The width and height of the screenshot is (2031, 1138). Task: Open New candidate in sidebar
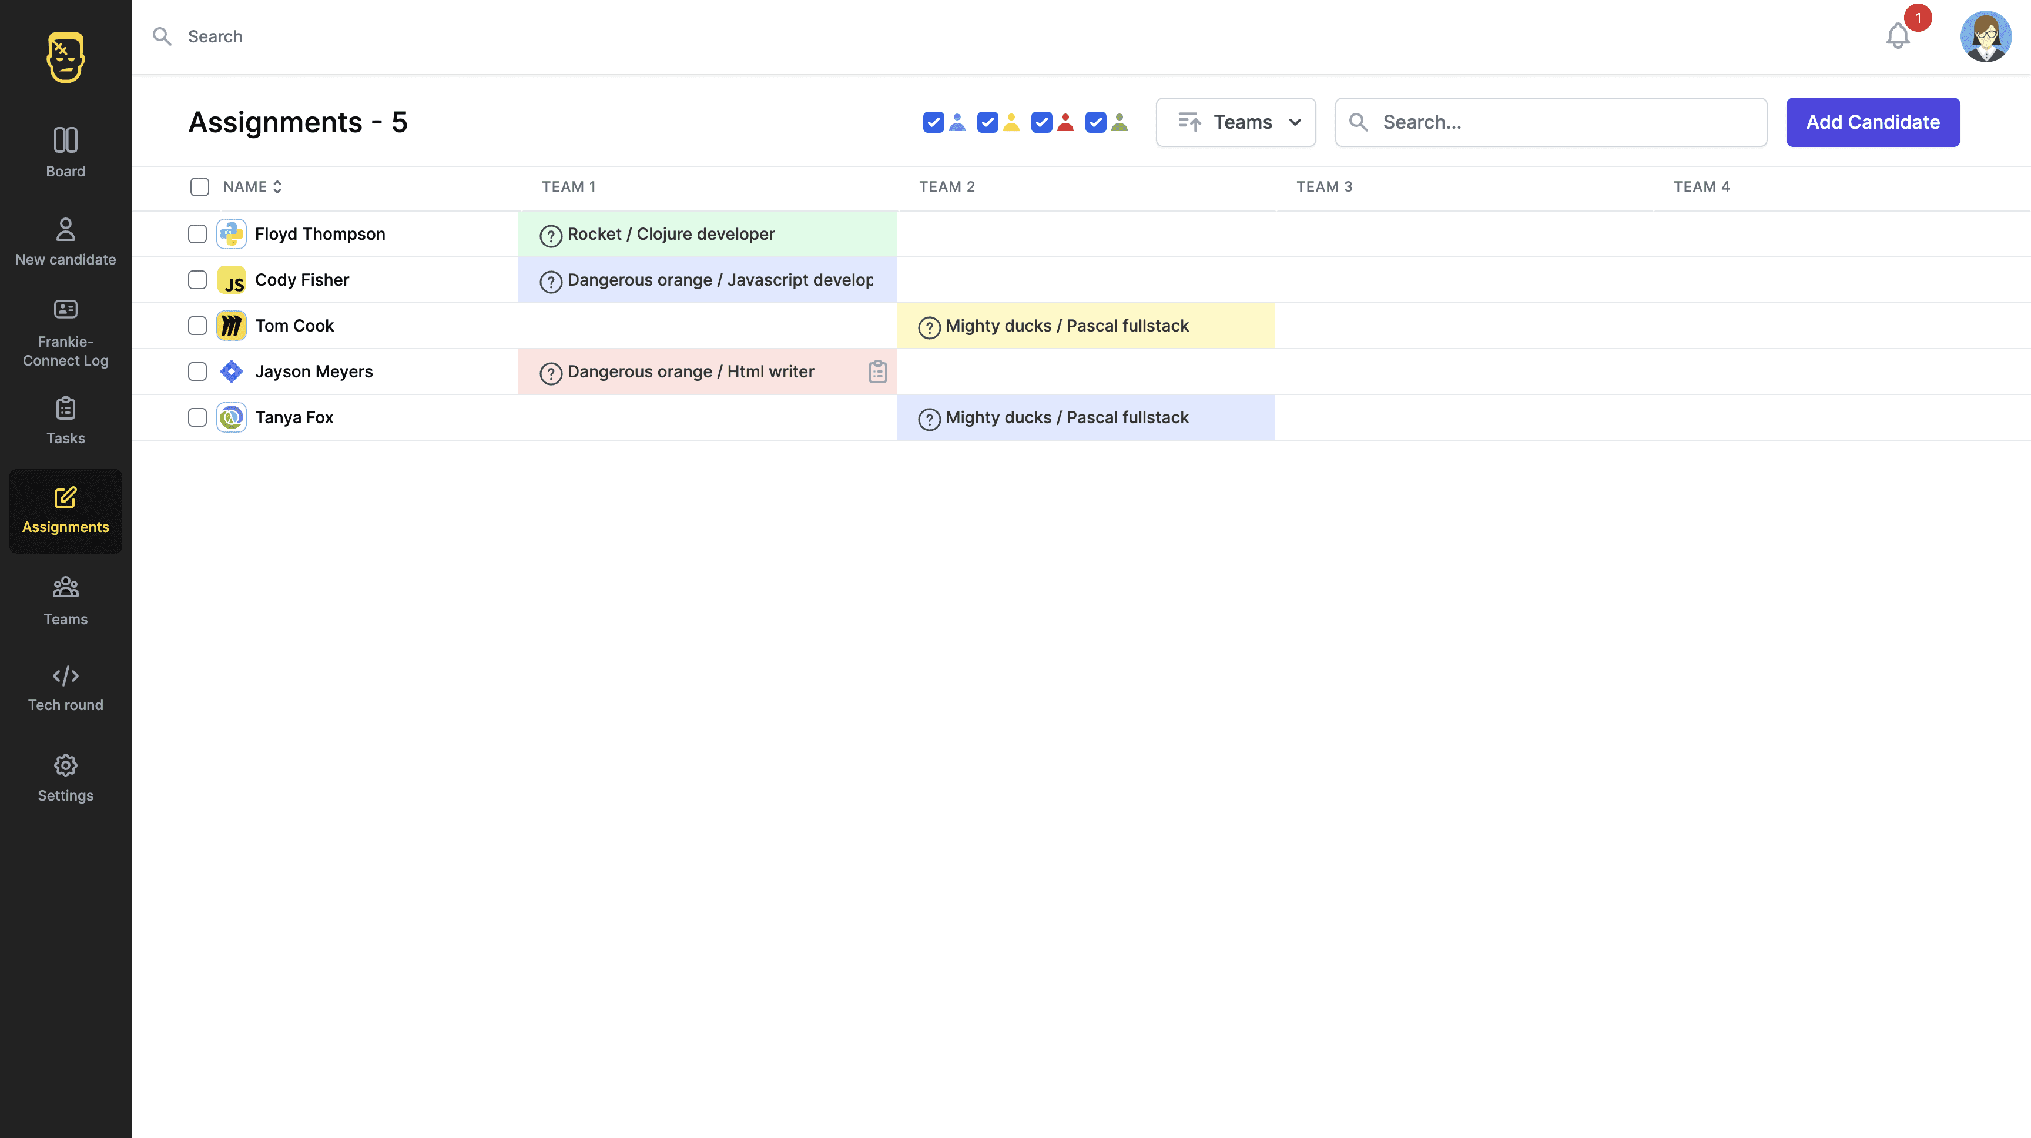tap(65, 242)
